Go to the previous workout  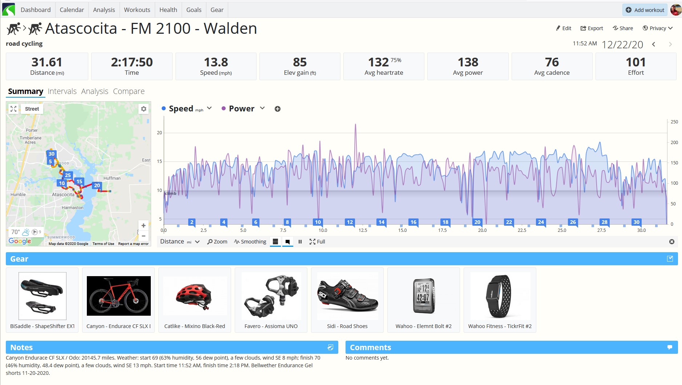pos(654,44)
